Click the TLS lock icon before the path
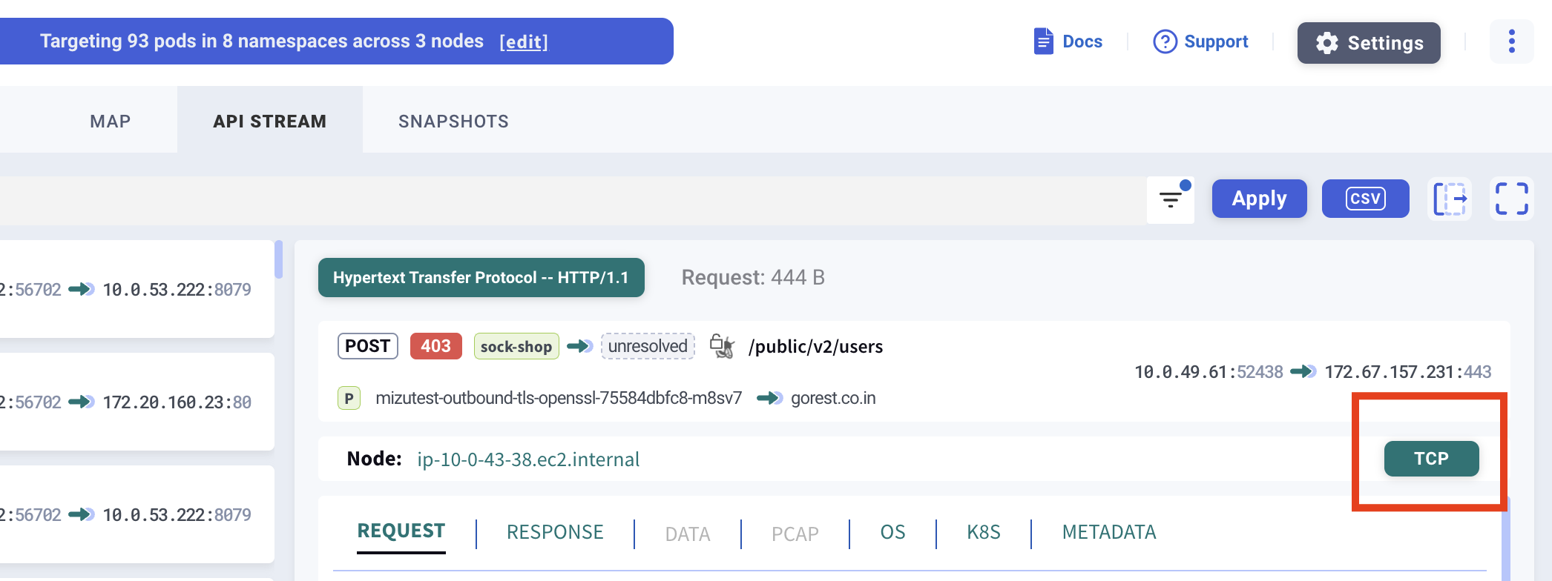Viewport: 1552px width, 581px height. 722,346
